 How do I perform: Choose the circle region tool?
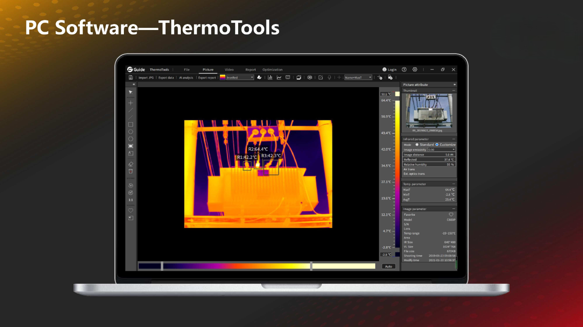click(x=131, y=131)
